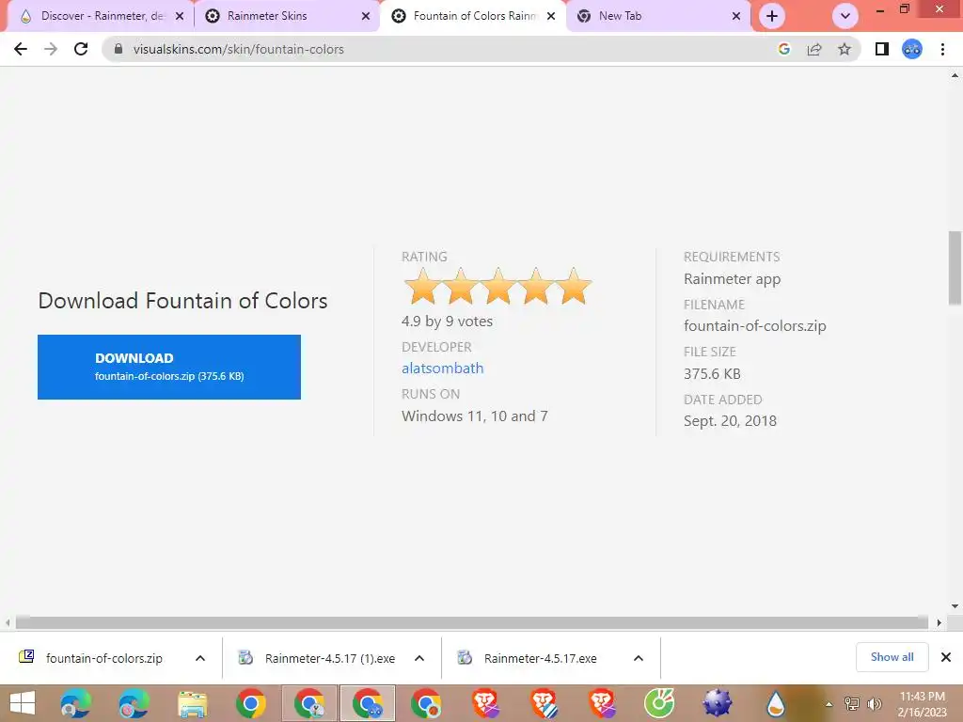The width and height of the screenshot is (963, 722).
Task: Click the vertical scrollbar thumb
Action: click(x=955, y=268)
